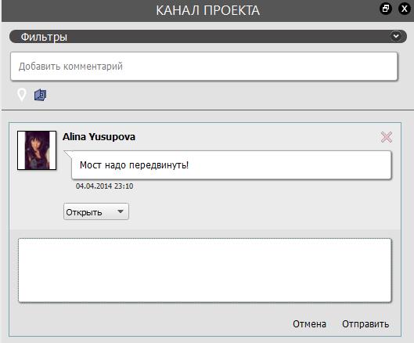Viewport: 414px width, 343px height.
Task: Close the Канал проекта panel
Action: (x=405, y=9)
